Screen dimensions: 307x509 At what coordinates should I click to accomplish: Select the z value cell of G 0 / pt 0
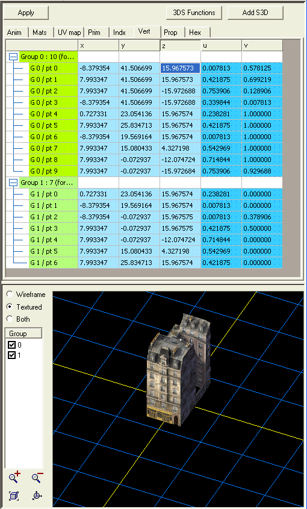point(181,68)
